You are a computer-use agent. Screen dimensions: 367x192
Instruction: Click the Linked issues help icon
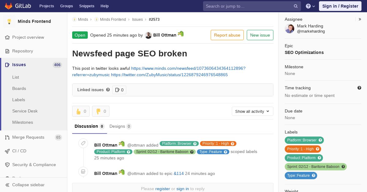coord(108,90)
